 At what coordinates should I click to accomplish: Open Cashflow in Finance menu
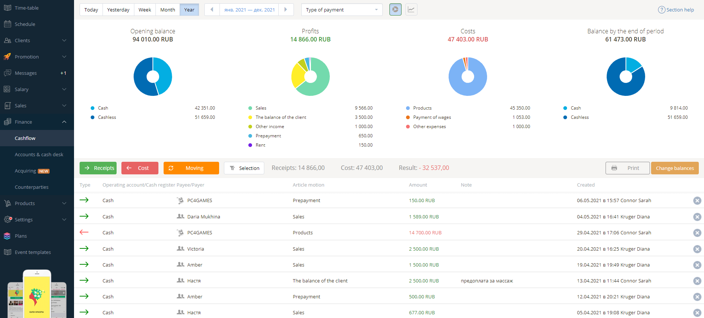37,138
